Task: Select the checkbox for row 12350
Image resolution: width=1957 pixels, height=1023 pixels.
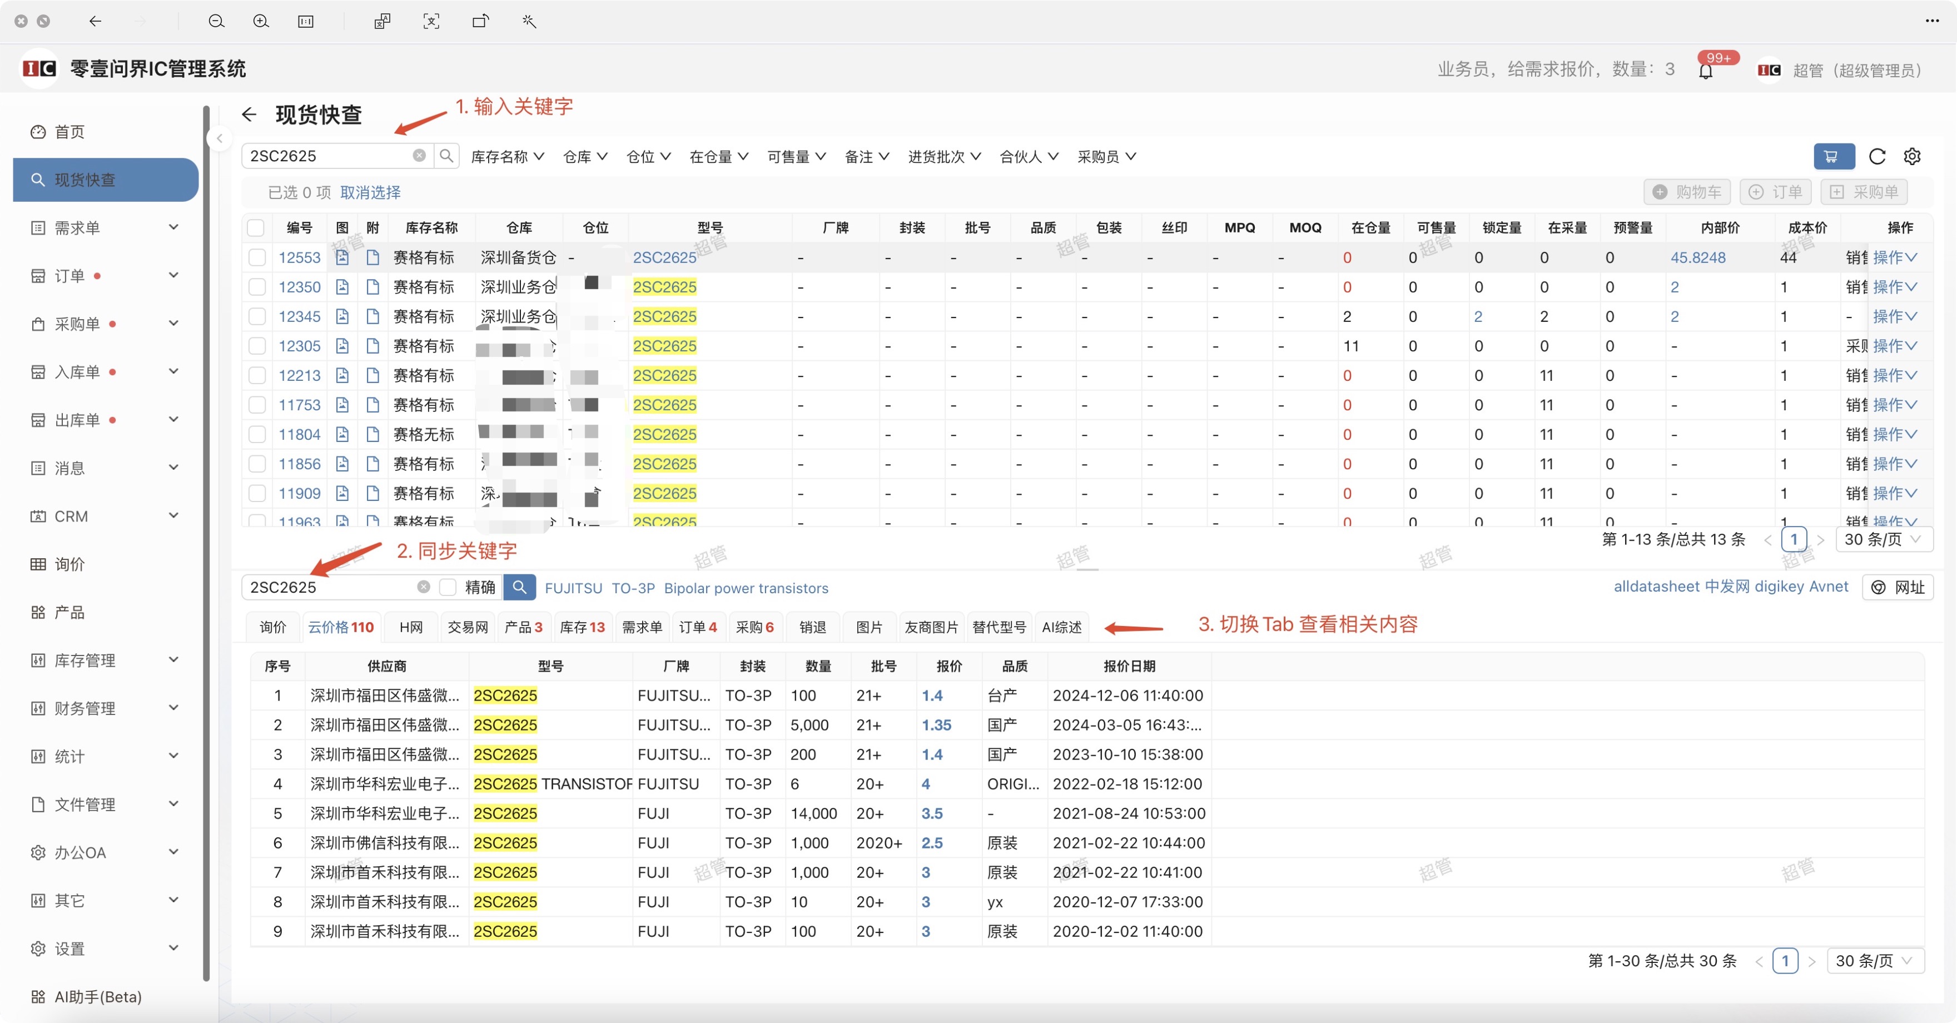Action: pos(257,287)
